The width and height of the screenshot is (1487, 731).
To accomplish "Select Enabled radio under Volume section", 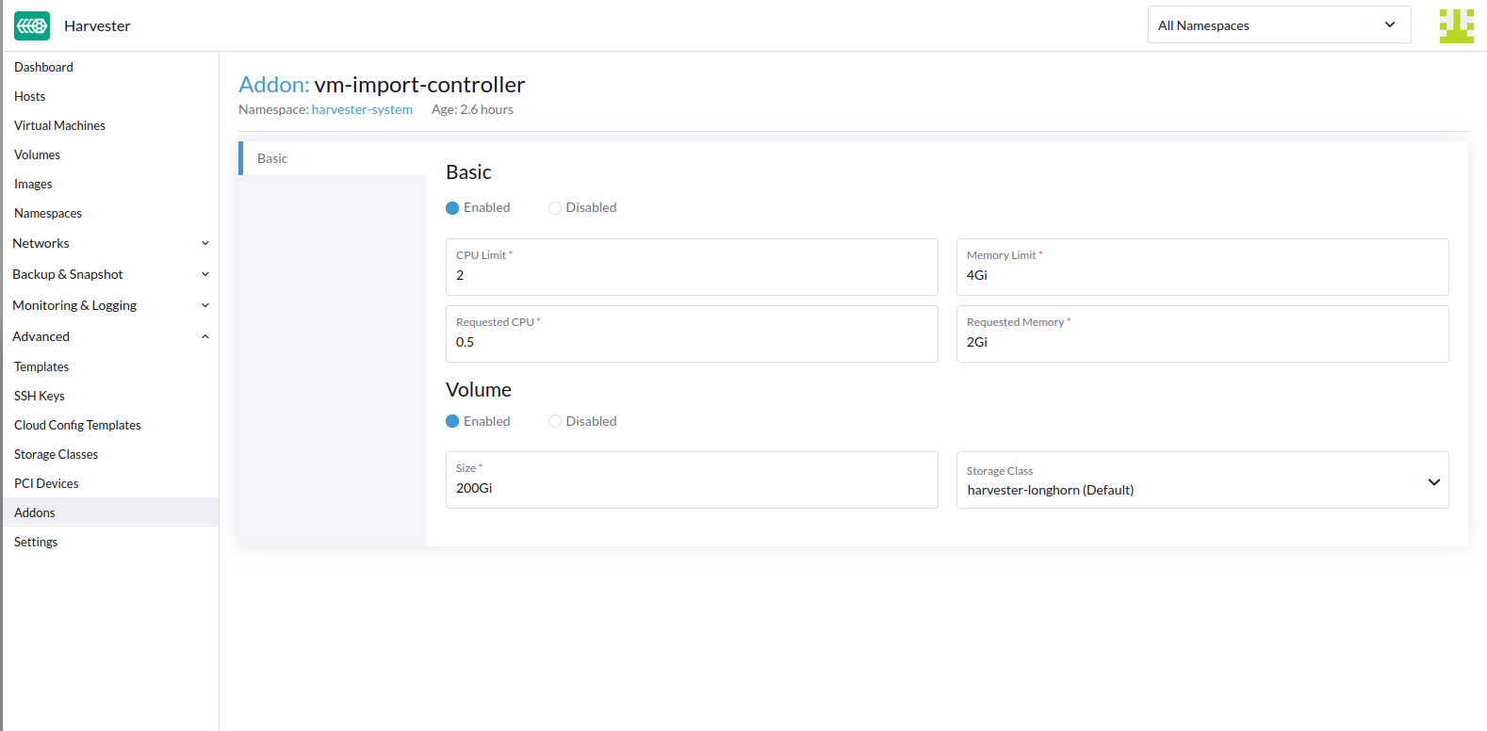I will pos(452,422).
